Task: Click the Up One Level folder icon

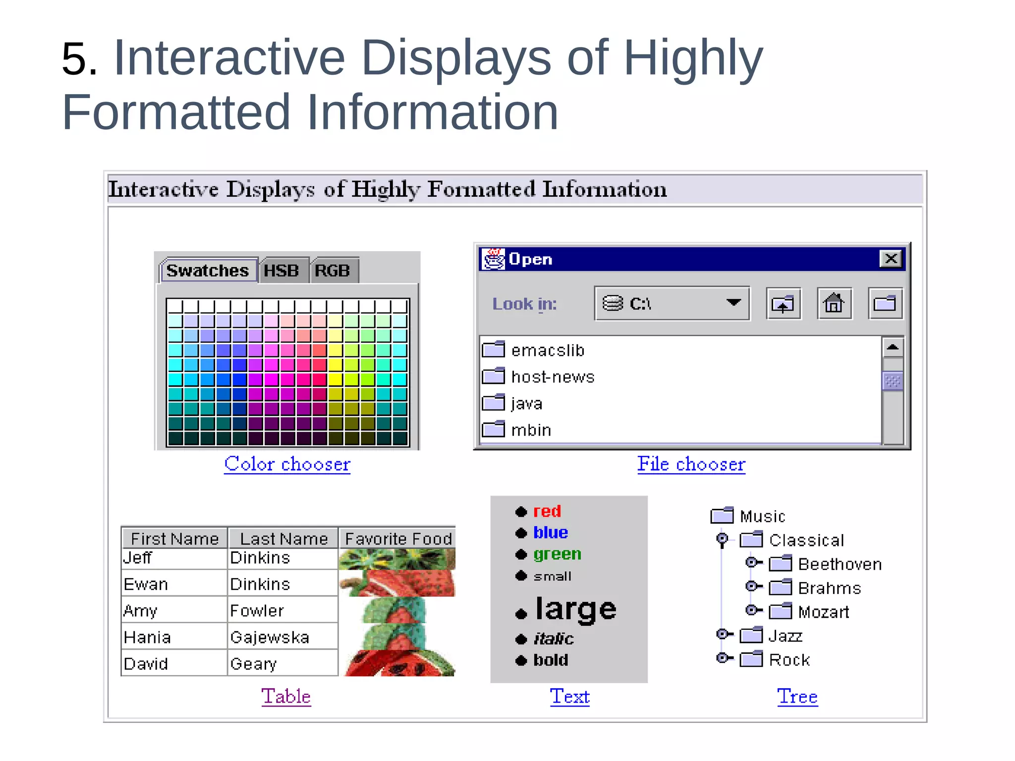Action: [783, 304]
